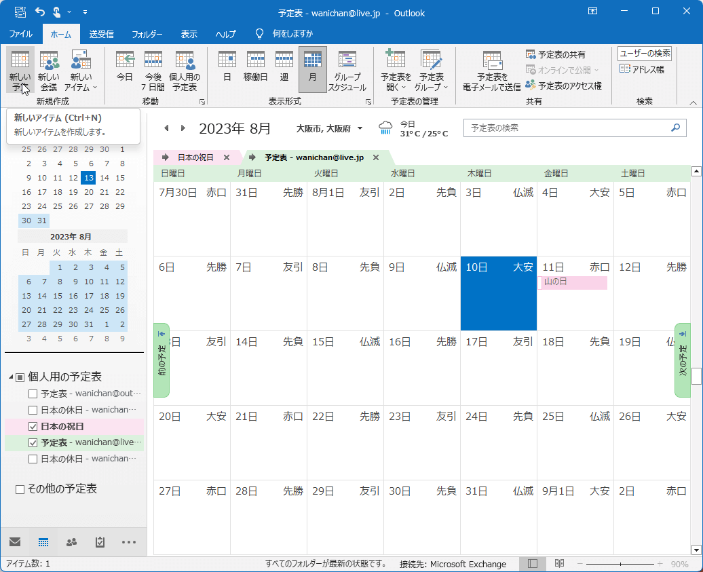Go to next month arrow

click(183, 128)
